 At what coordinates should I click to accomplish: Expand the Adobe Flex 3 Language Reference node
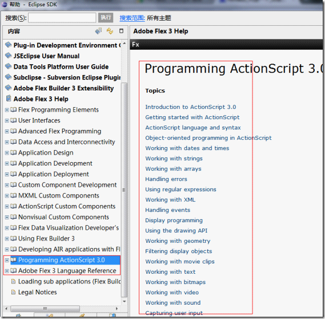[7, 271]
